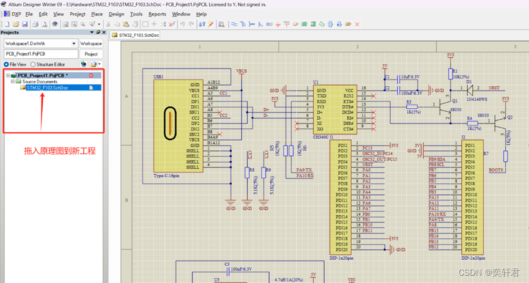Click the Project button
This screenshot has width=529, height=283.
[x=91, y=54]
